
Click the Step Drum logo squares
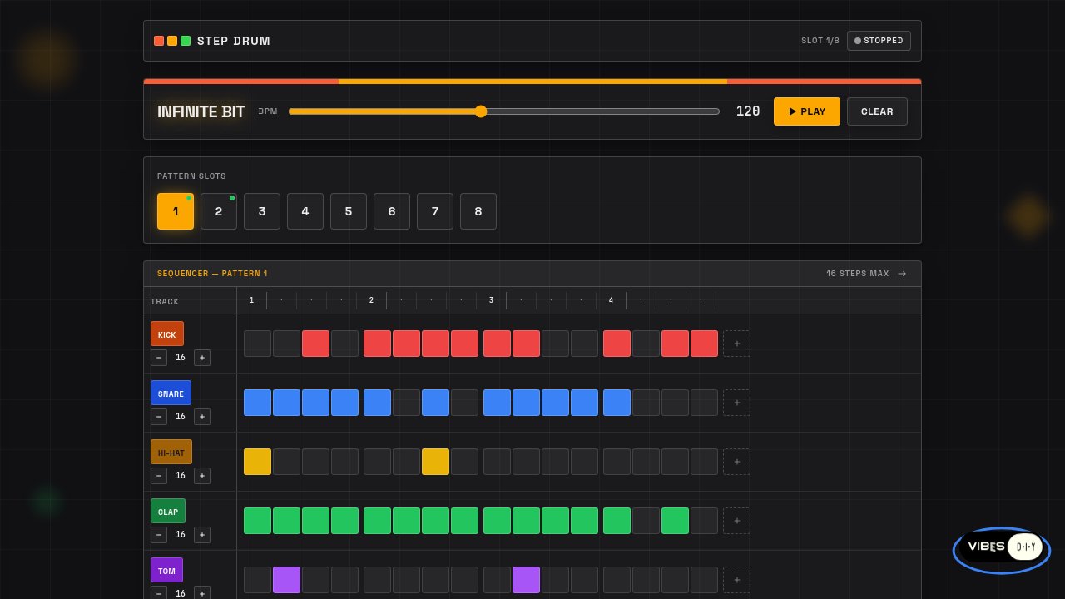point(172,41)
